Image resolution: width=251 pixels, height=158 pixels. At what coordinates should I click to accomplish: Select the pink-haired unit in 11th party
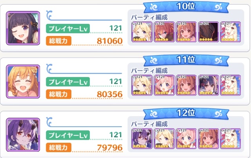point(164,85)
